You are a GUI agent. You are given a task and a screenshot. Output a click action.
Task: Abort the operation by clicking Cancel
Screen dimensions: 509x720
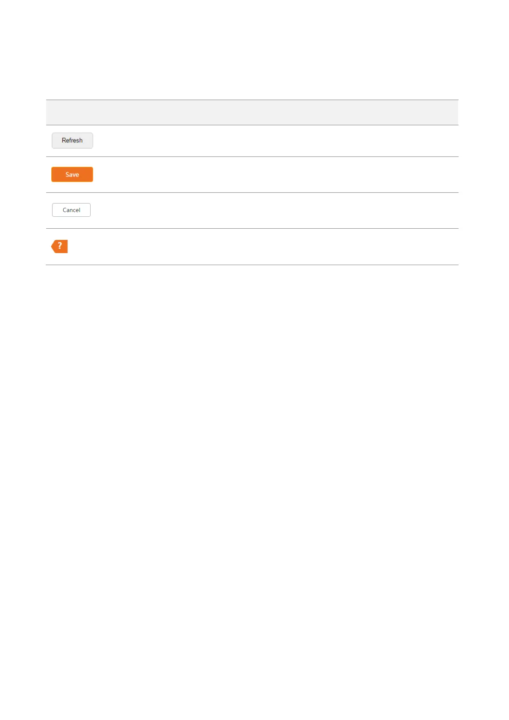(71, 210)
